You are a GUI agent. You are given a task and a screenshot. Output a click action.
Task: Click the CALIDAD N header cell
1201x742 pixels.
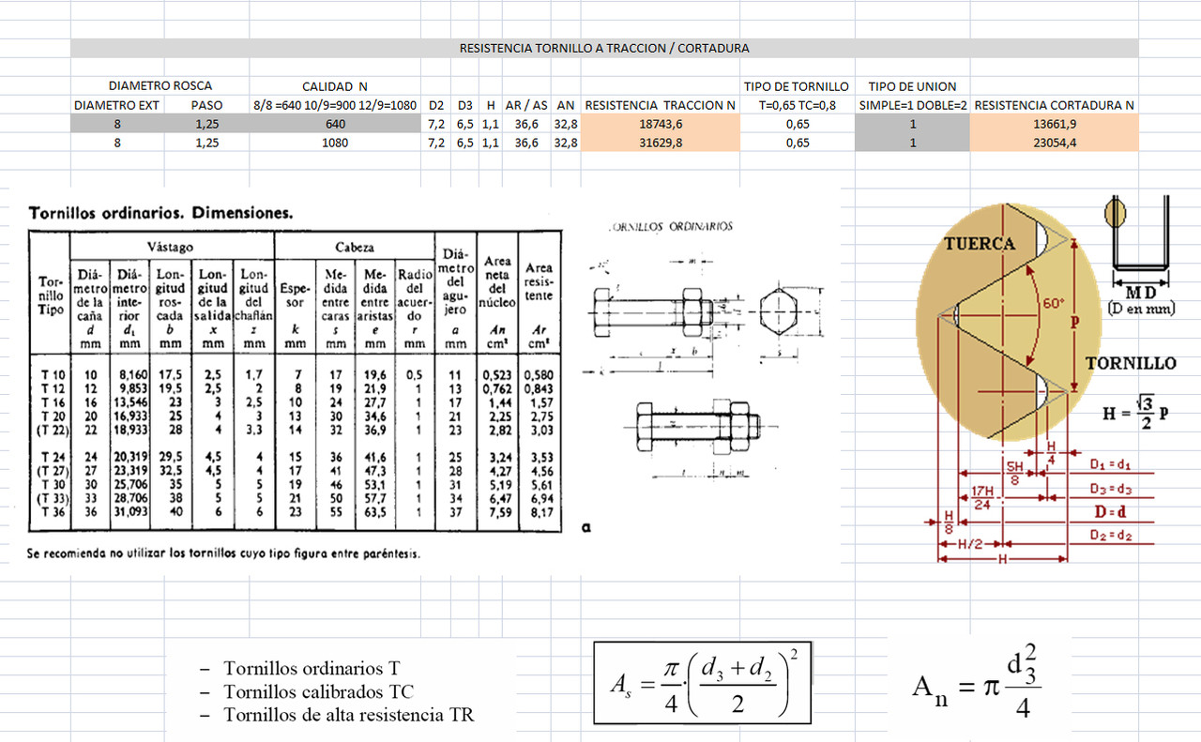(x=334, y=86)
